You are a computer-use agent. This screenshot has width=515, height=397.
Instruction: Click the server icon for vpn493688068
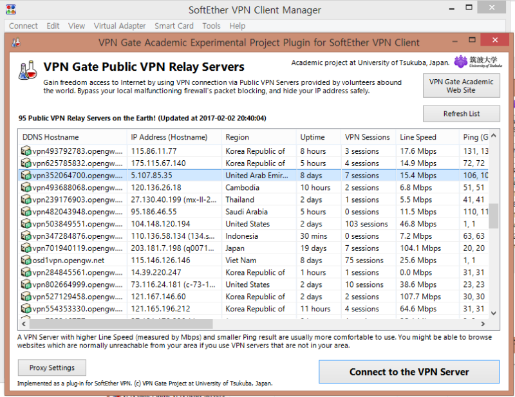(x=26, y=187)
